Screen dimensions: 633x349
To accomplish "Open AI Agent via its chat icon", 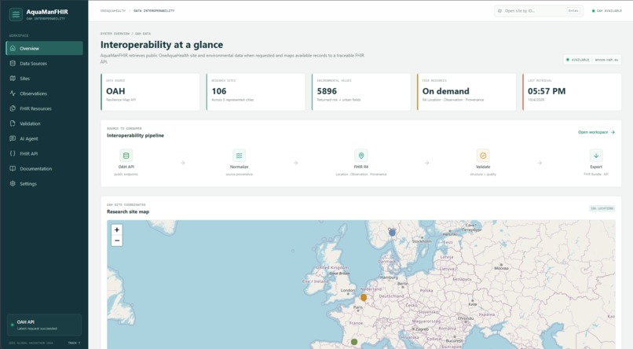I will (x=13, y=138).
